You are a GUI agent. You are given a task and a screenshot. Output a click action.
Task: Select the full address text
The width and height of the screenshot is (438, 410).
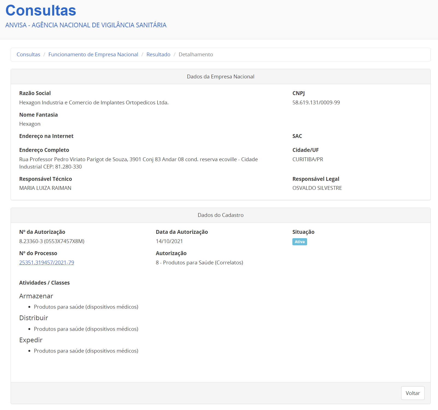139,163
